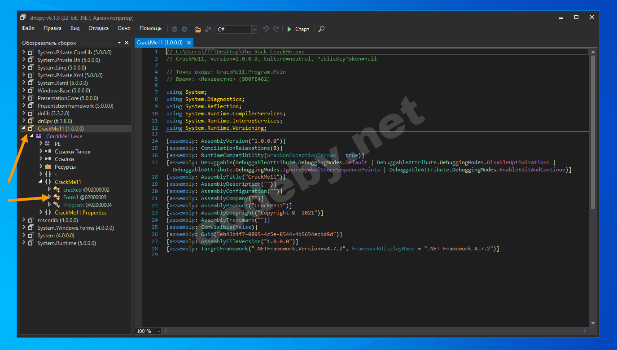Click the Save All disk icon
Viewport: 617px width, 350px height.
(208, 29)
